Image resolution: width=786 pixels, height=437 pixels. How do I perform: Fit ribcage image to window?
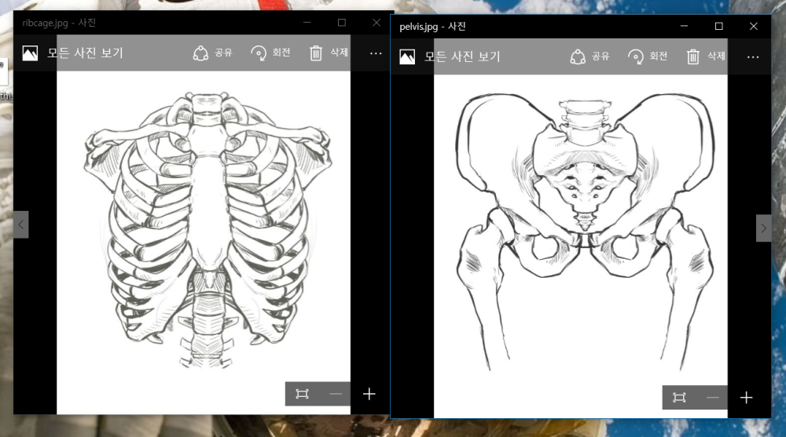(303, 394)
